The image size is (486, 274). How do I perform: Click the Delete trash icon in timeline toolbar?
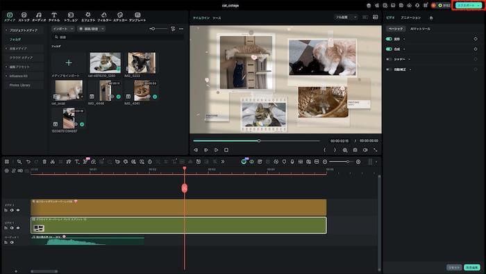pyautogui.click(x=44, y=161)
